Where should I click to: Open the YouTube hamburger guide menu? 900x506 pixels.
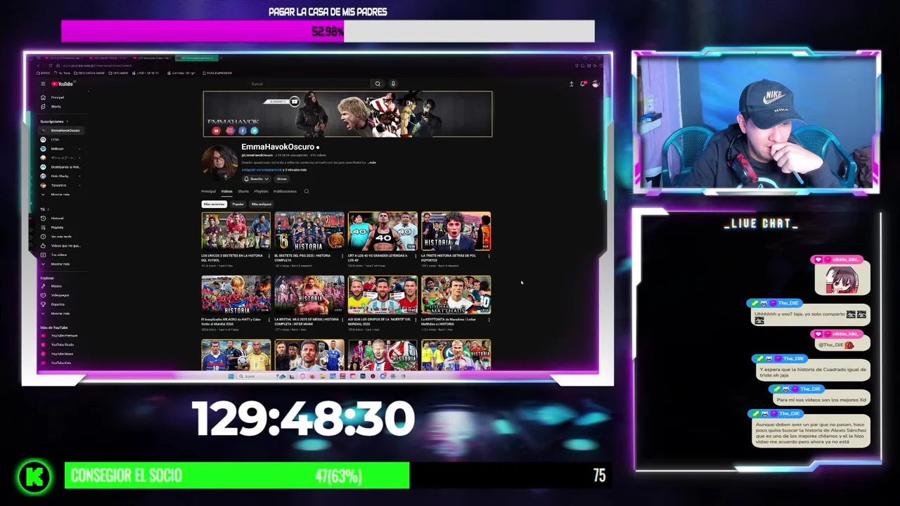[x=43, y=84]
